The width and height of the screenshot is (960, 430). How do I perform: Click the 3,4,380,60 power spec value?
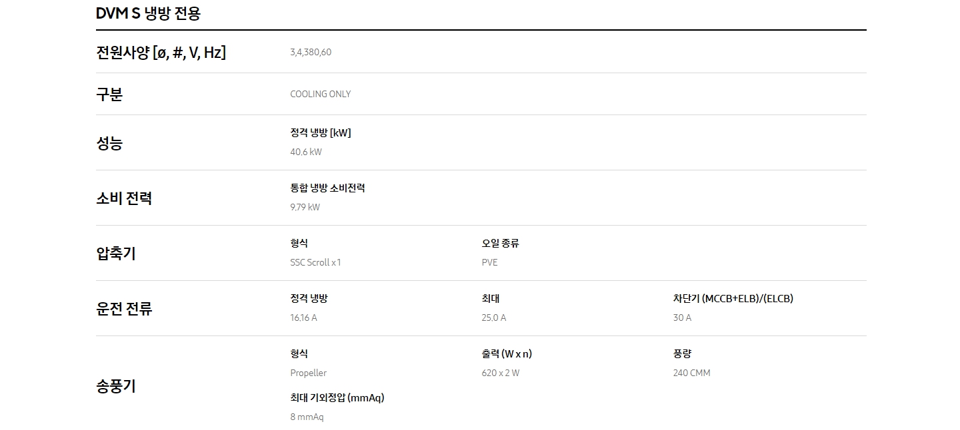(311, 52)
